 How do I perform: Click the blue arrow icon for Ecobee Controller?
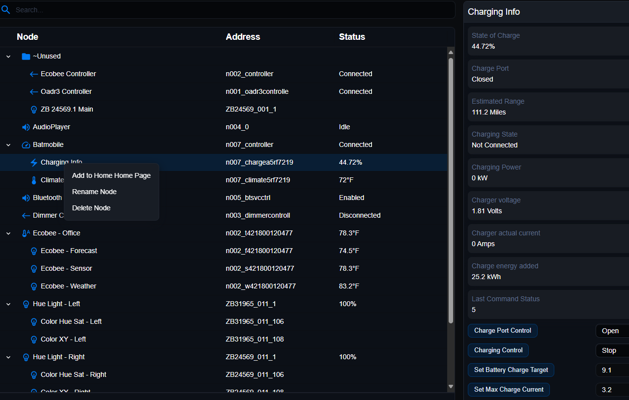point(33,74)
